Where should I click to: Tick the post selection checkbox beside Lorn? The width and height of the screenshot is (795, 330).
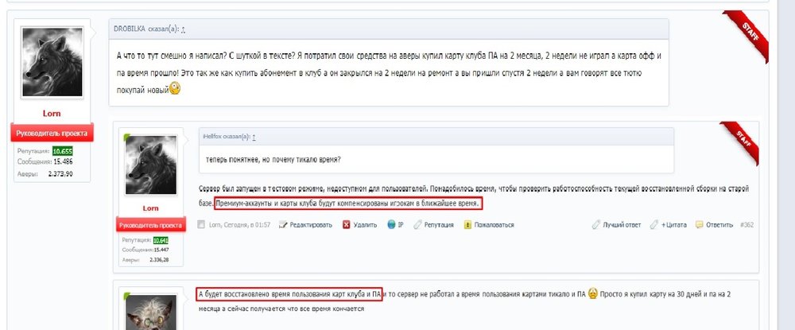coord(201,225)
